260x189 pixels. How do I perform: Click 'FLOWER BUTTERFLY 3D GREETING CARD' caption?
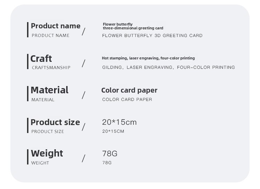[x=152, y=36]
